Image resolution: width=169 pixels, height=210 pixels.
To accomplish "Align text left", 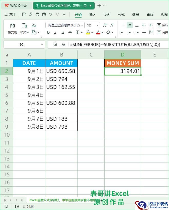I will click(x=122, y=32).
